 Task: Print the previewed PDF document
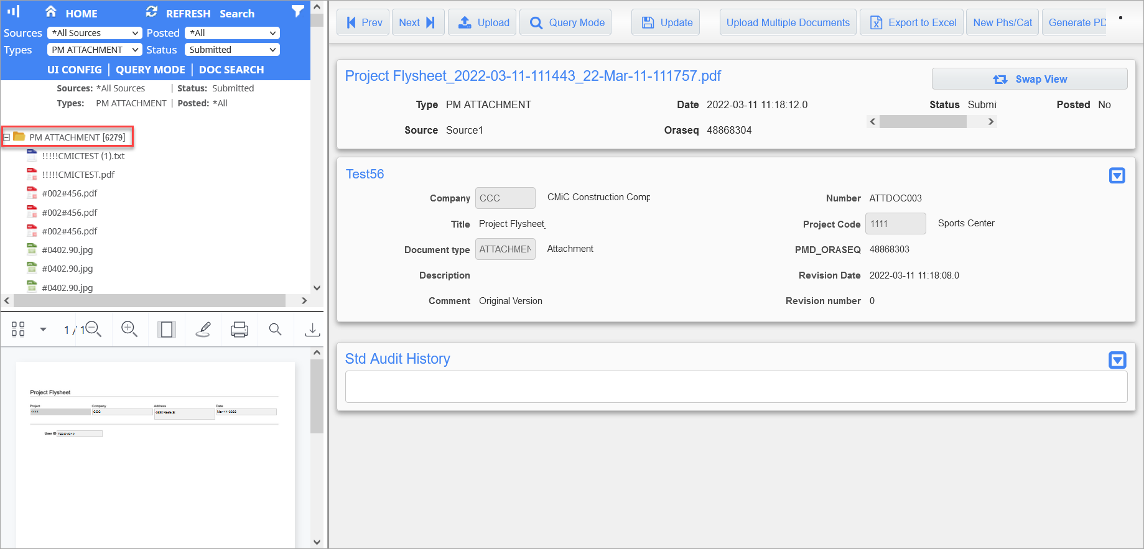(x=239, y=330)
